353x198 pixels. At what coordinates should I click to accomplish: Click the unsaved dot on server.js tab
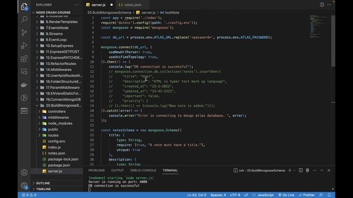[x=111, y=5]
